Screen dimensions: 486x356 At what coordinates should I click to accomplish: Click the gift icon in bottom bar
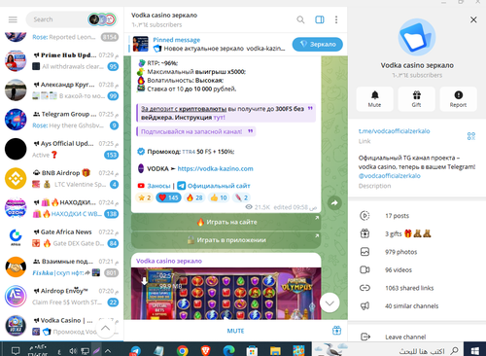coord(336,331)
